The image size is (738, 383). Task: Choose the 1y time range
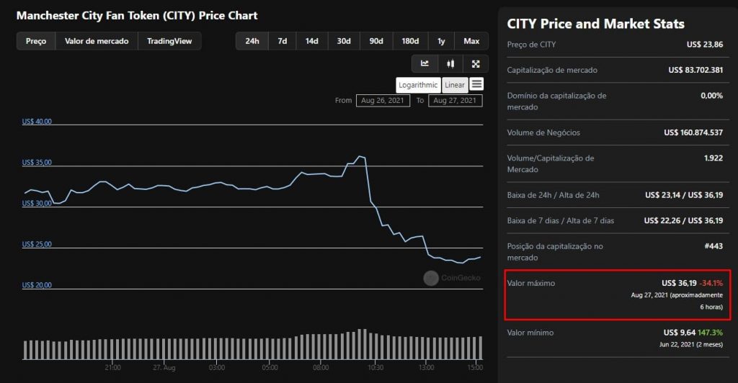(x=441, y=41)
